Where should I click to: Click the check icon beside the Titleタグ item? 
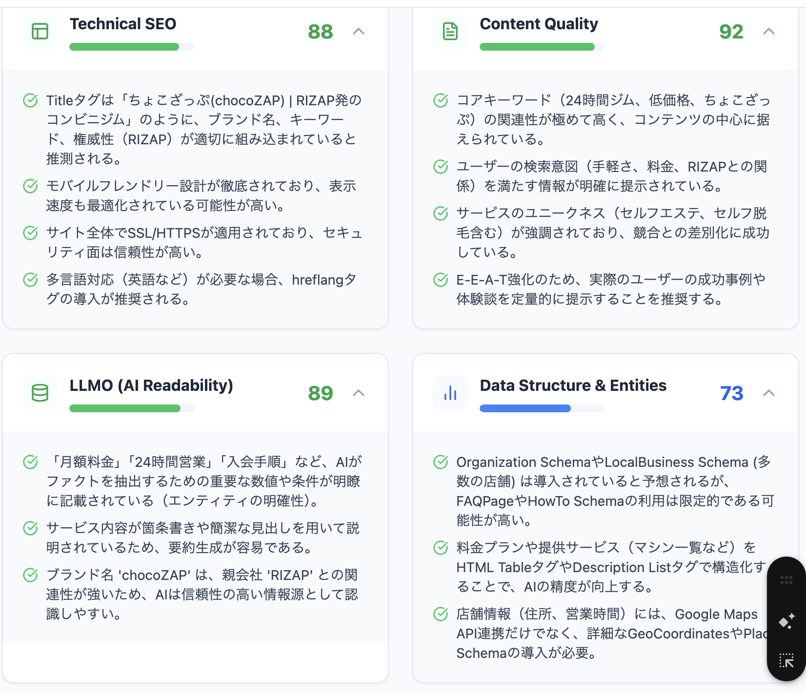[x=31, y=100]
